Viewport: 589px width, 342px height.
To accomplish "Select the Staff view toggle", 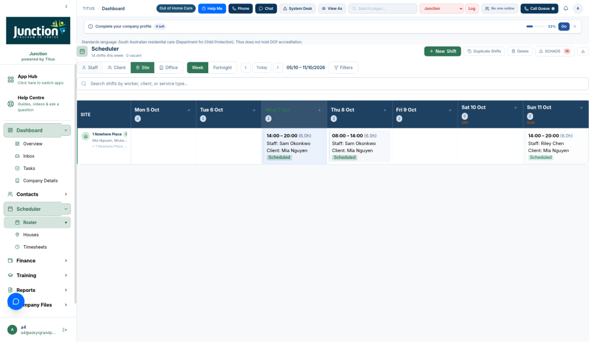I will click(x=90, y=67).
